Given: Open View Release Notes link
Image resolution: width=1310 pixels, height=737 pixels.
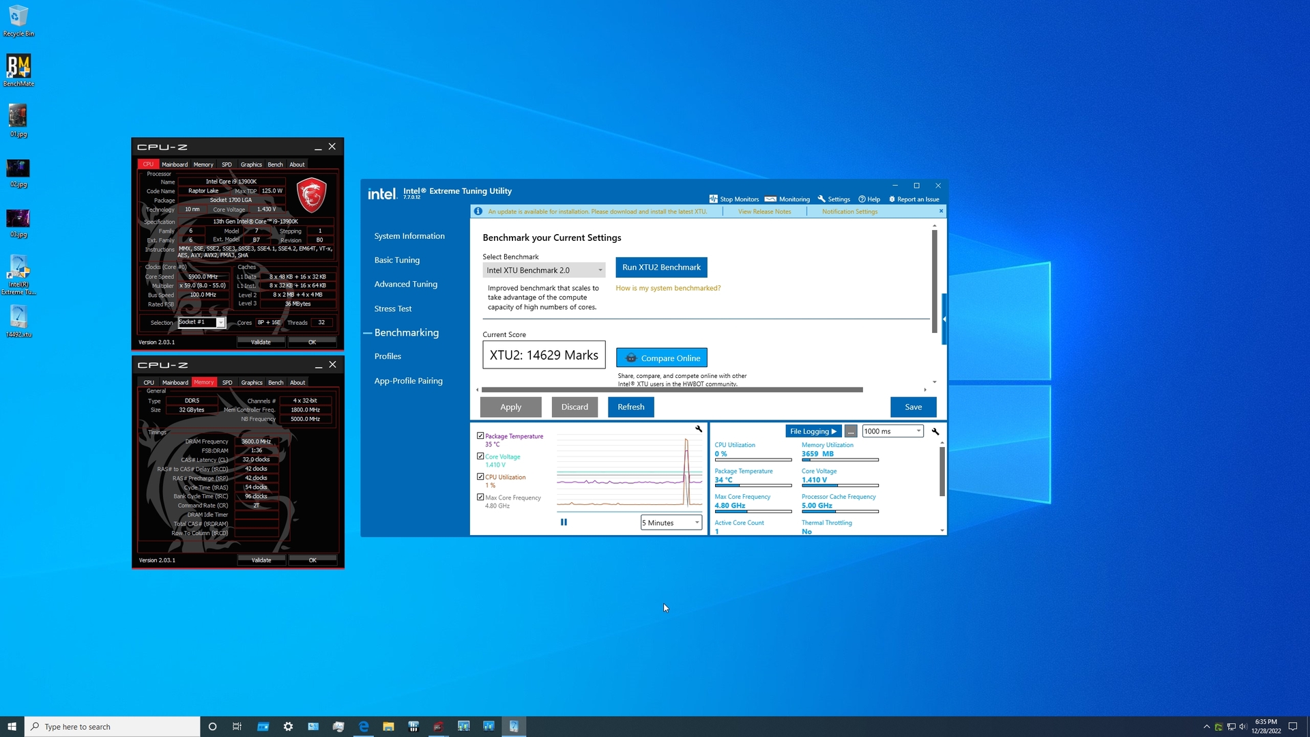Looking at the screenshot, I should [x=764, y=212].
